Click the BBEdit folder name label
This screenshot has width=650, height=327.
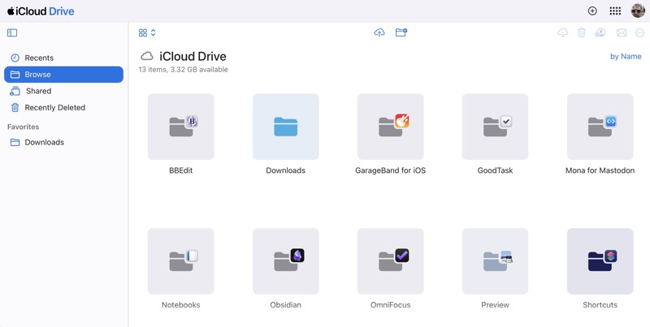tap(180, 170)
